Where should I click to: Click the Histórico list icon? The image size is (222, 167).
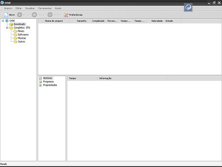click(40, 78)
